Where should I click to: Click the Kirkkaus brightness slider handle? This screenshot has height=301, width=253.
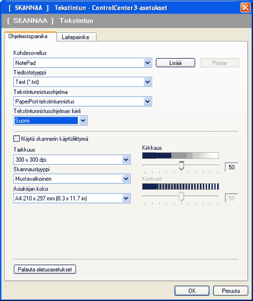click(181, 166)
